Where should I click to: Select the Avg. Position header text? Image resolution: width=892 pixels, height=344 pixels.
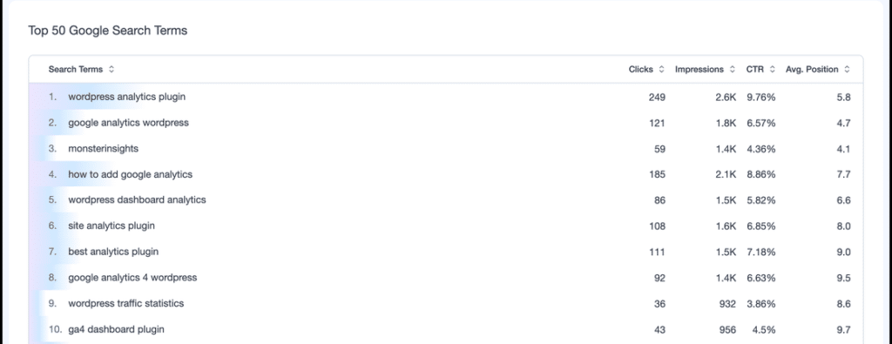click(x=812, y=70)
